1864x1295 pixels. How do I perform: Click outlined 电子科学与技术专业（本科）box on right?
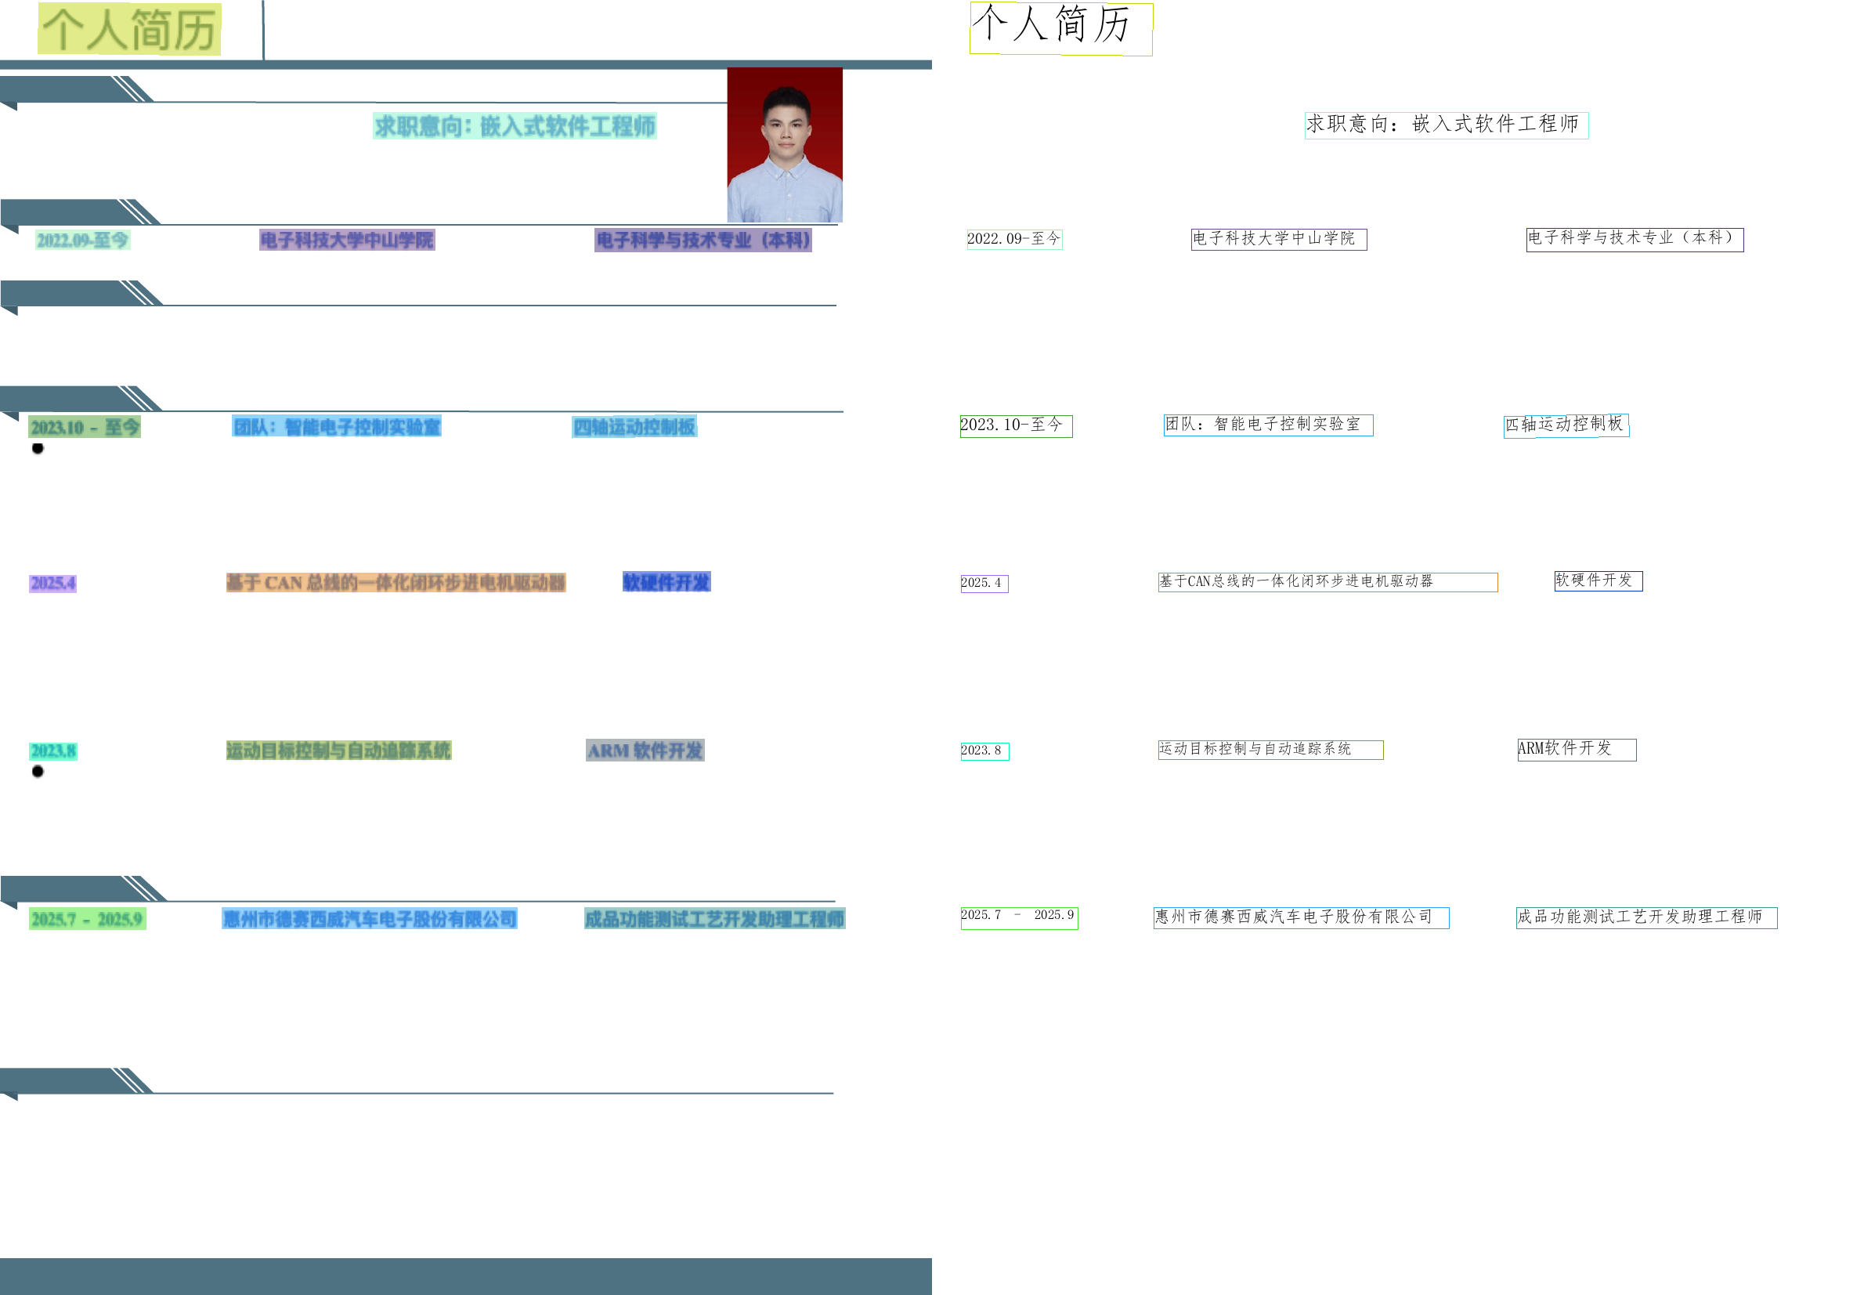click(x=1634, y=240)
